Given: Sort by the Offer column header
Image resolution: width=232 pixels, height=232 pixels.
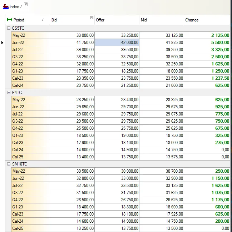Looking at the screenshot, I should coord(117,20).
